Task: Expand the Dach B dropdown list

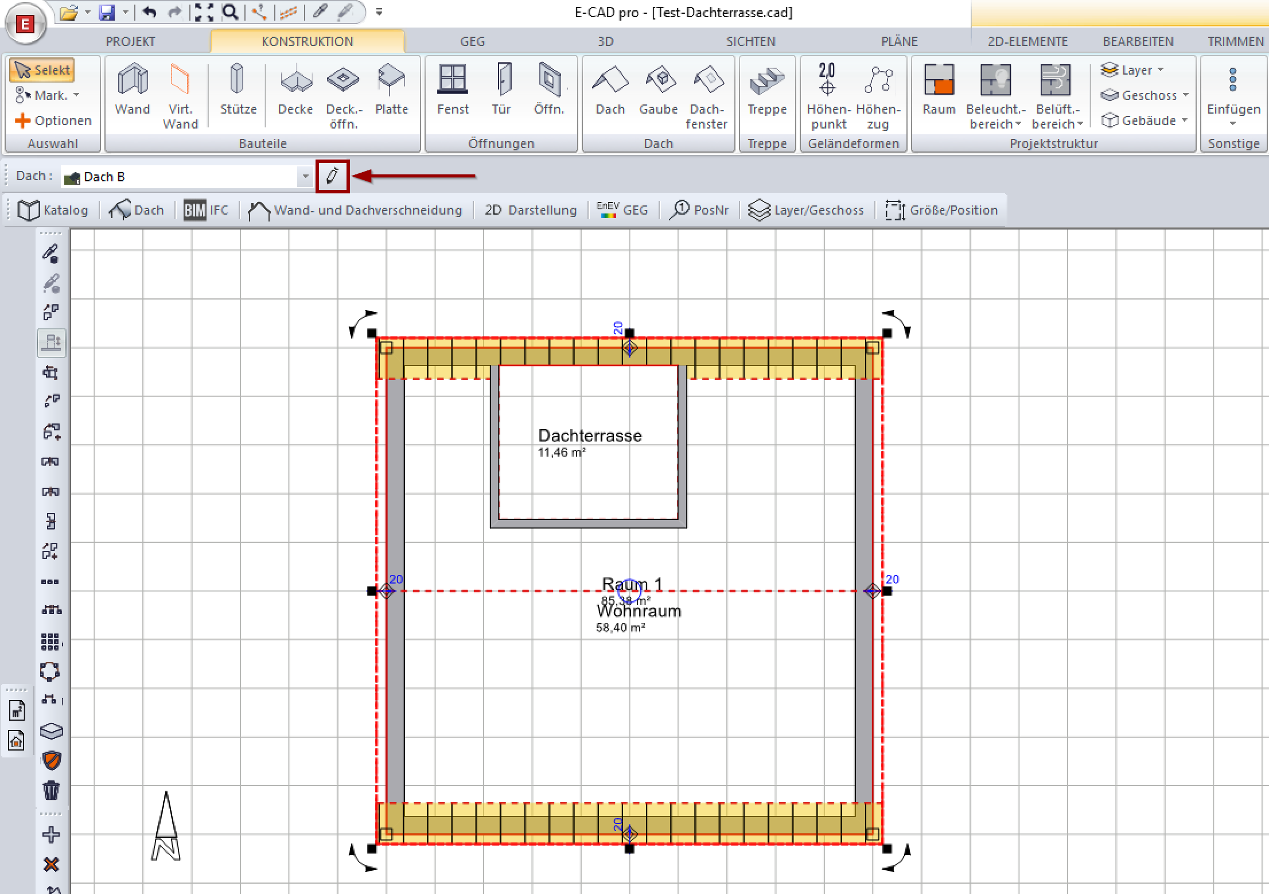Action: coord(305,177)
